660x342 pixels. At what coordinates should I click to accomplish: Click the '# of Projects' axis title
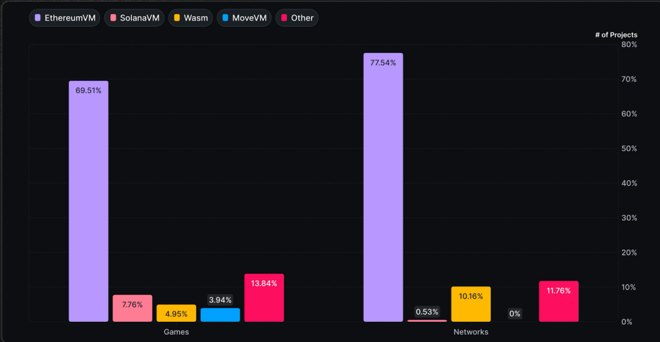616,35
